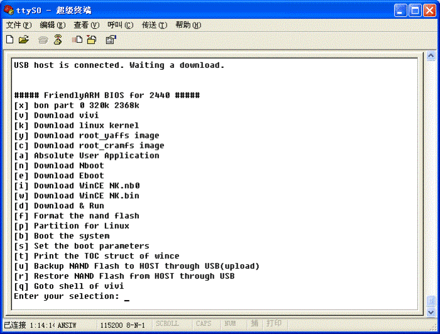The image size is (440, 334).
Task: Click '[u] Backup NAND Flash to HOST' line
Action: 136,266
